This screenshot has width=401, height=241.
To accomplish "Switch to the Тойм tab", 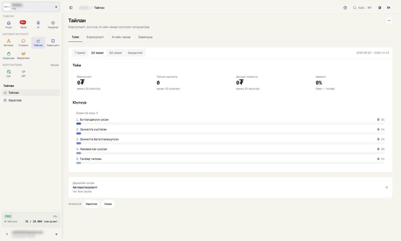I will point(75,37).
